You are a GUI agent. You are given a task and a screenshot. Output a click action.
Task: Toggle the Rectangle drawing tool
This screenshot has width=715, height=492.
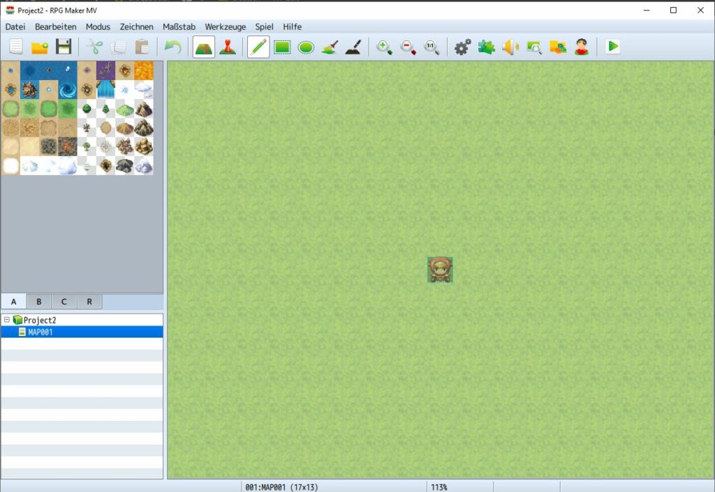282,47
